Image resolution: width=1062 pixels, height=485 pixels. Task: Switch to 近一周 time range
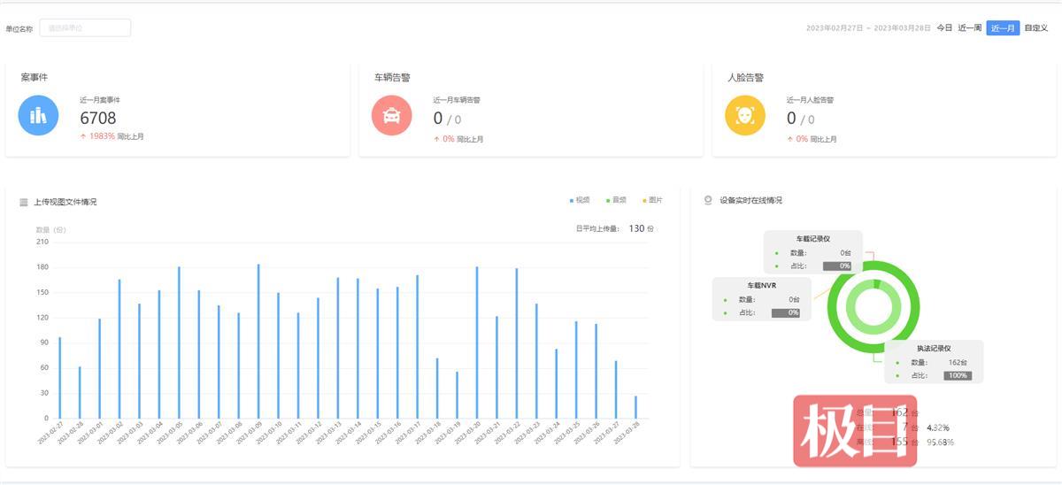(x=970, y=28)
